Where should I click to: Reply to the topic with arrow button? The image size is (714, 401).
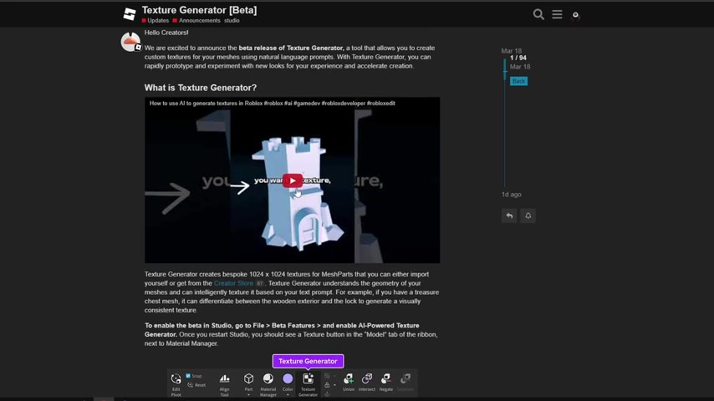509,216
